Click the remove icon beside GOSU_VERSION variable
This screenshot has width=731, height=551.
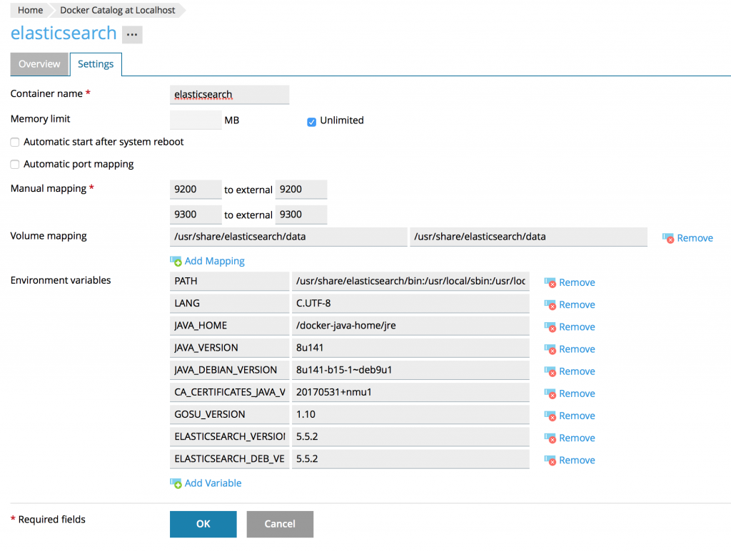550,416
